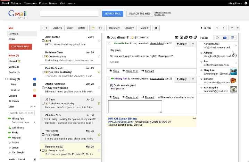Viewport: 249px width, 162px height.
Task: Open Reader from the top bar
Action: (53, 3)
